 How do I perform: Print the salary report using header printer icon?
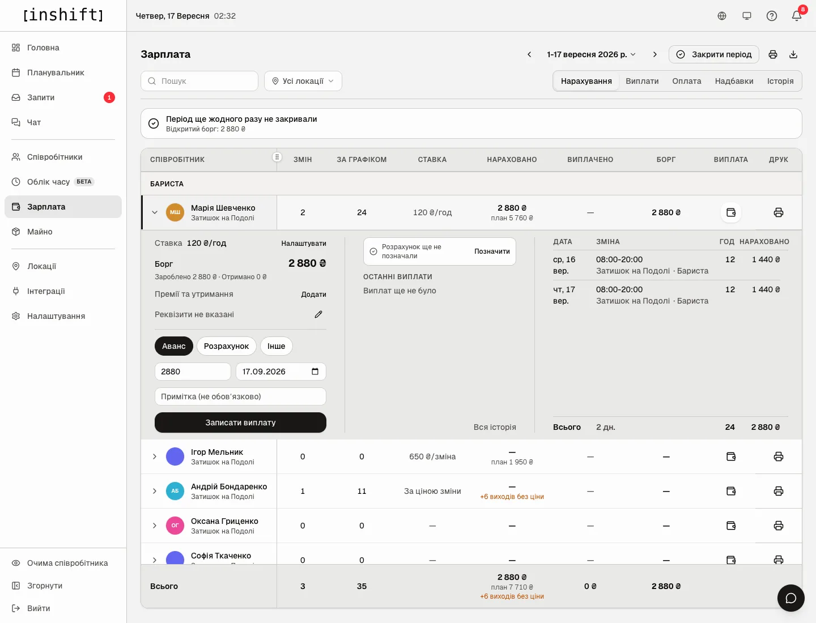click(773, 54)
